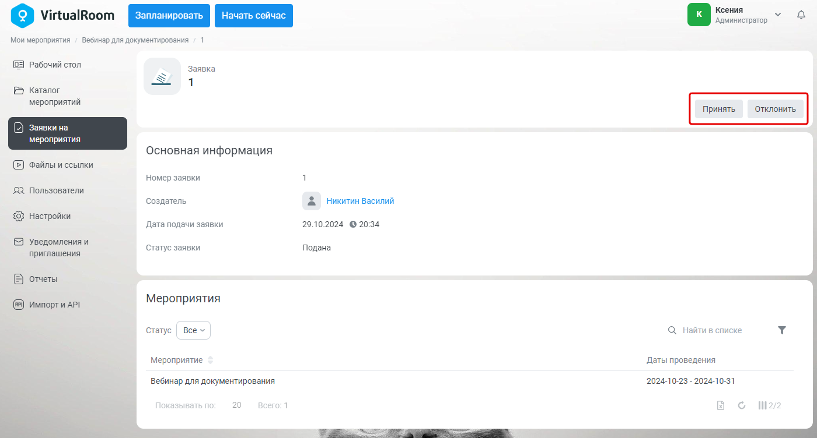Open the columns selector 2/2
The width and height of the screenshot is (817, 438).
coord(769,405)
